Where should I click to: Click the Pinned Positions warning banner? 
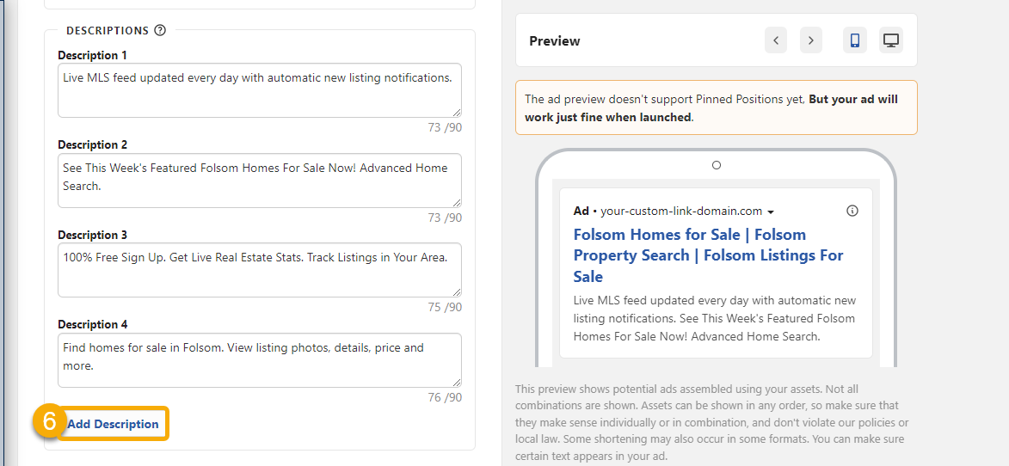click(x=716, y=107)
